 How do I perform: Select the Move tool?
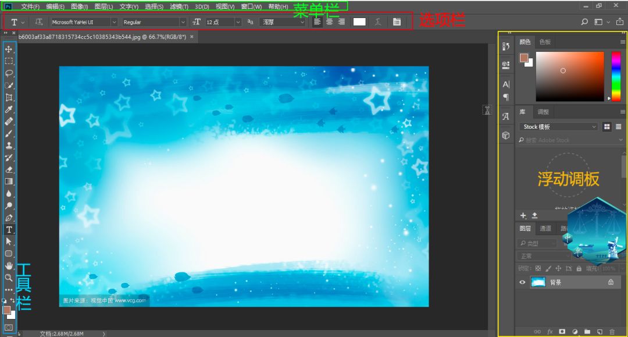[x=9, y=49]
